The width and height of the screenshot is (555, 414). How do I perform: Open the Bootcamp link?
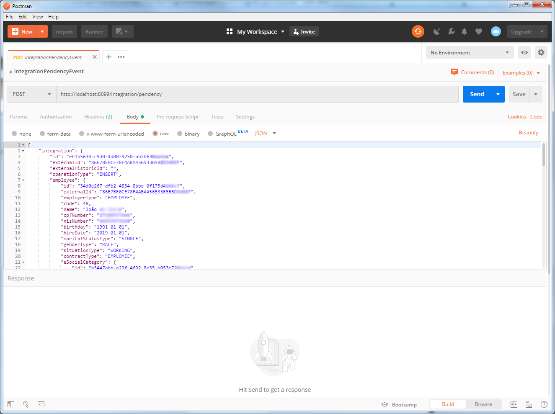pos(399,404)
